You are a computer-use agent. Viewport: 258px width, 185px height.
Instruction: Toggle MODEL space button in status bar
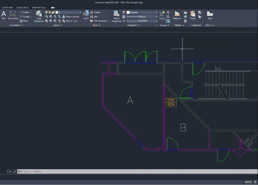coord(248,182)
